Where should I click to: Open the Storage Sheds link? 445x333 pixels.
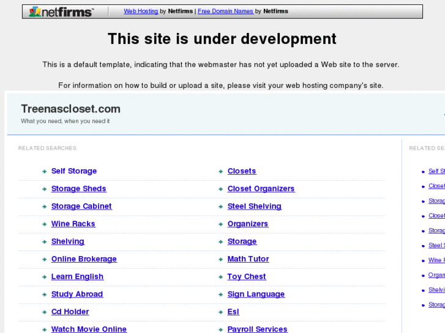click(x=78, y=188)
